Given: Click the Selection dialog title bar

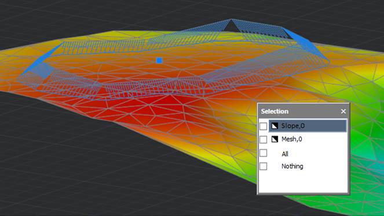Looking at the screenshot, I should coord(303,111).
